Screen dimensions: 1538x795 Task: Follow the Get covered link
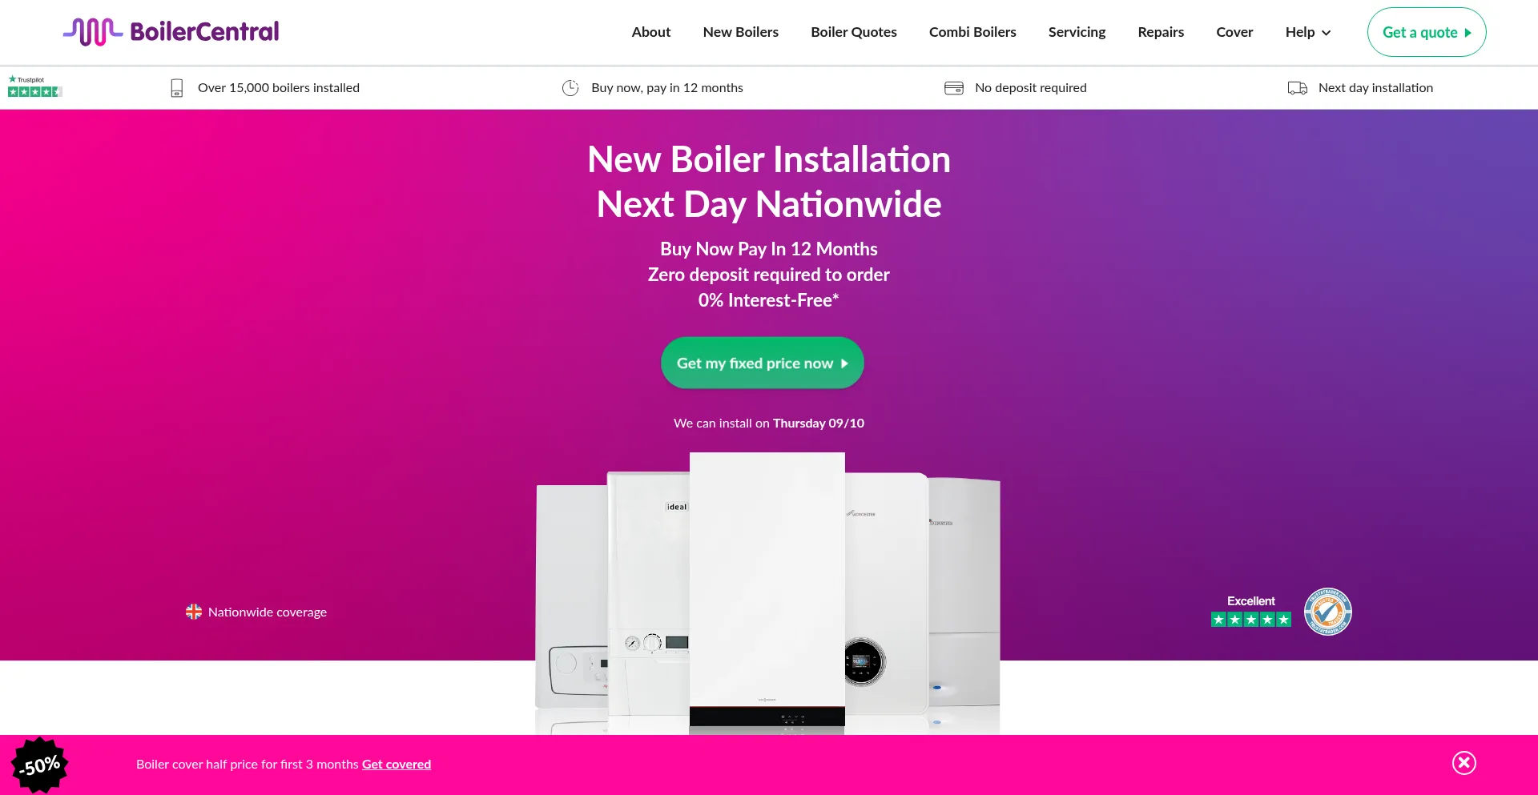coord(397,765)
